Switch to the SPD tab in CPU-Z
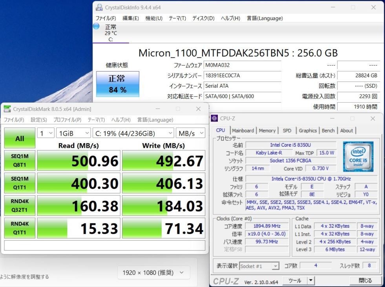The image size is (385, 287). [287, 131]
